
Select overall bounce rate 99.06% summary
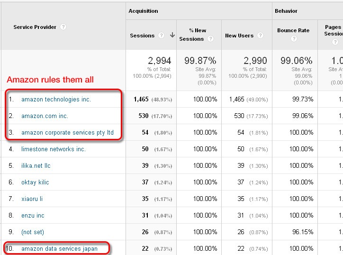pyautogui.click(x=297, y=61)
